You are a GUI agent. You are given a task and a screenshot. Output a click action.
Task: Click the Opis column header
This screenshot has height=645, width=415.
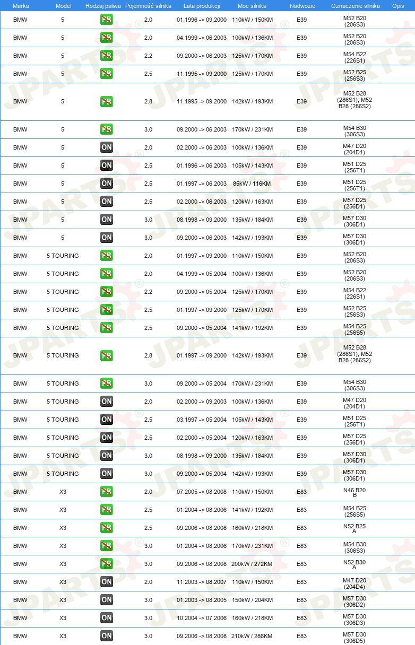coord(398,6)
